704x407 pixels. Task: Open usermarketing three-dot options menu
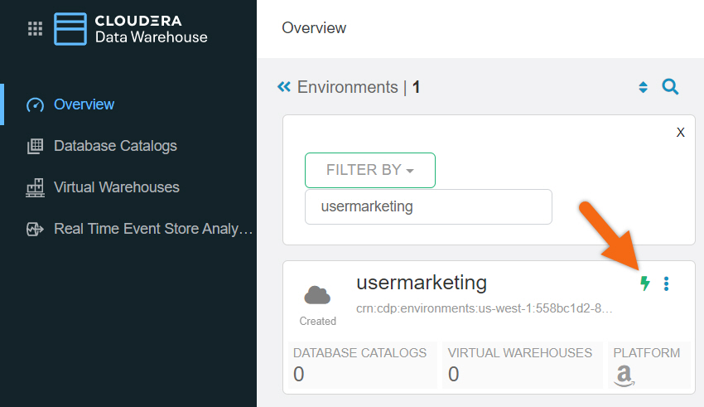[x=666, y=283]
